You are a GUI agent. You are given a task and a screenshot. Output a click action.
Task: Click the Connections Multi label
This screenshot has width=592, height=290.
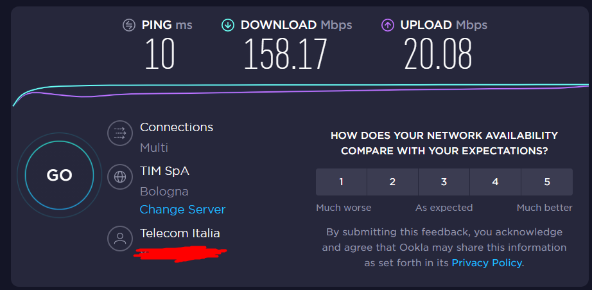pyautogui.click(x=154, y=148)
